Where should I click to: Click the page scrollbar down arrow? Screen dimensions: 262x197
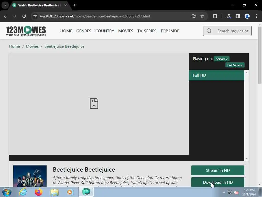point(260,184)
